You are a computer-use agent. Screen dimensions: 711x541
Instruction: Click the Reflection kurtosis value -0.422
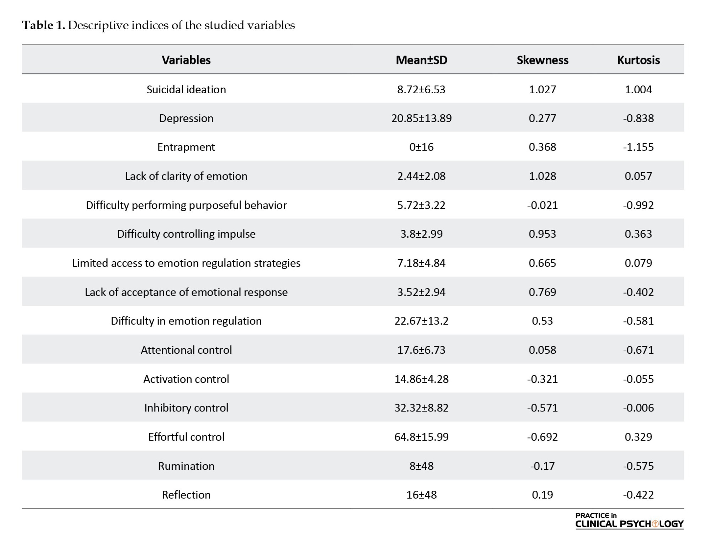tap(638, 495)
